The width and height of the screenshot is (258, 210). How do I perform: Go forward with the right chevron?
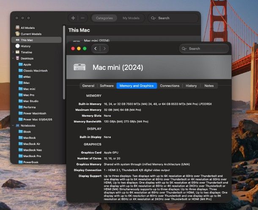coord(104,49)
